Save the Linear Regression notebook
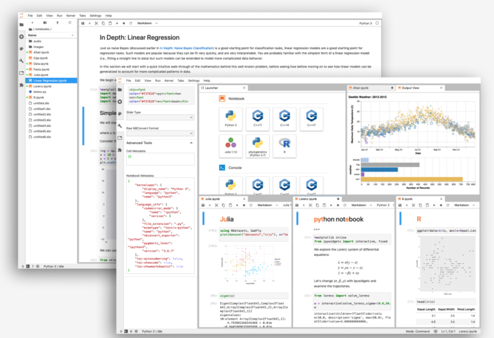494x338 pixels. (83, 23)
